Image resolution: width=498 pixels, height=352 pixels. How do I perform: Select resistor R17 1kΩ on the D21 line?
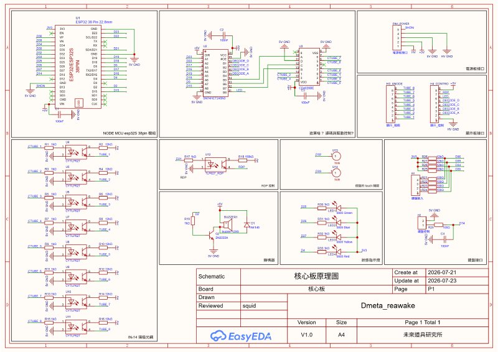[189, 160]
